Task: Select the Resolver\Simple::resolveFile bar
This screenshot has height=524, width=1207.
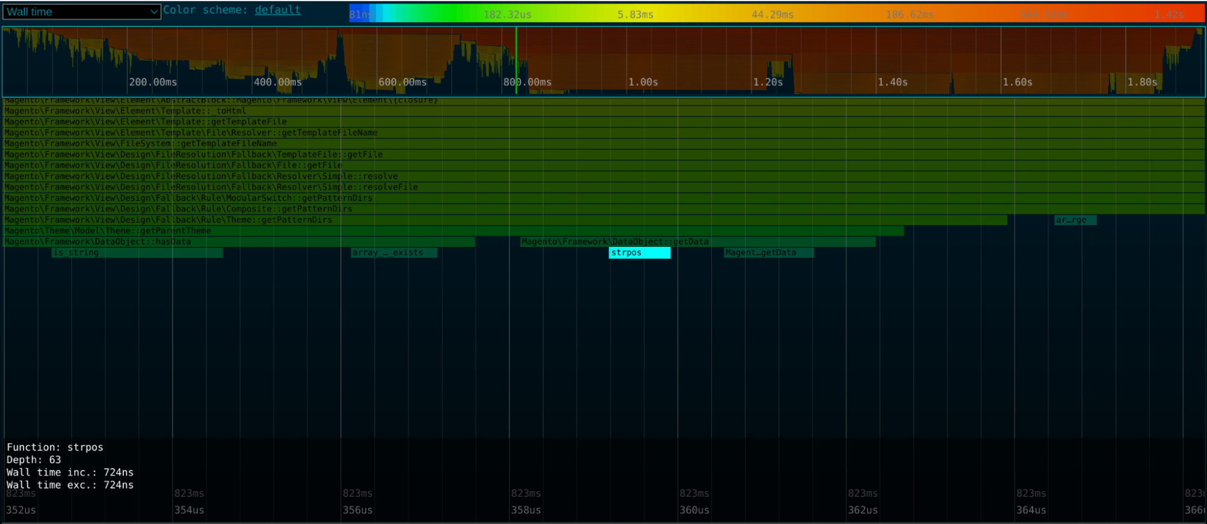Action: [x=604, y=187]
